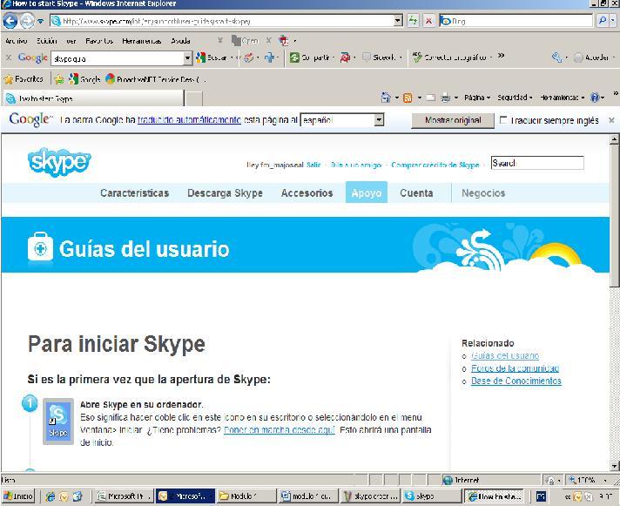Open the Favorites star button
620x506 pixels.
[24, 79]
